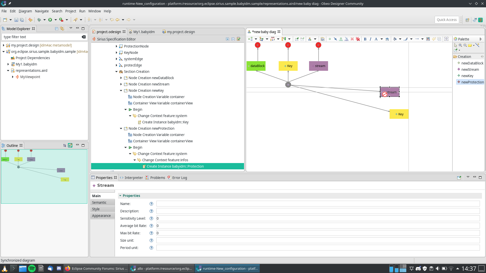Open the Diagram menu

coord(25,11)
